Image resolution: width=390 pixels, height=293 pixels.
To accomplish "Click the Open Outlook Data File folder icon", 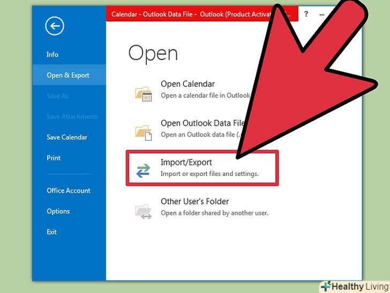I will click(x=143, y=133).
